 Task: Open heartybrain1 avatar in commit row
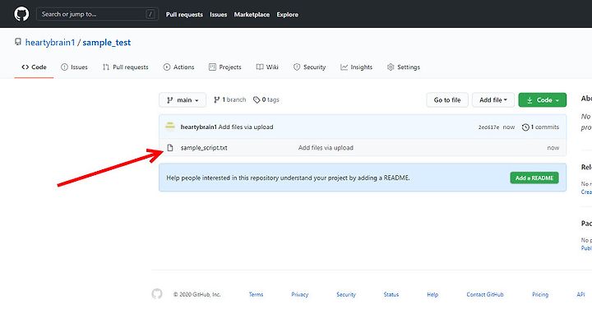[x=170, y=126]
